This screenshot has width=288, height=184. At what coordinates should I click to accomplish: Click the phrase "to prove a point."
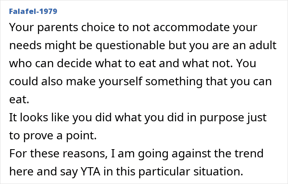53,136
